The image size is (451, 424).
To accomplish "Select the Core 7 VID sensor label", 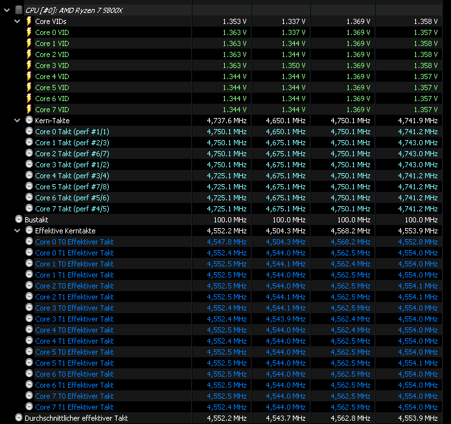I will tap(52, 110).
